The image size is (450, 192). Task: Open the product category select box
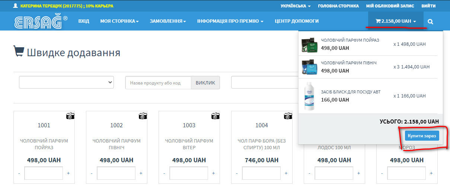(66, 82)
